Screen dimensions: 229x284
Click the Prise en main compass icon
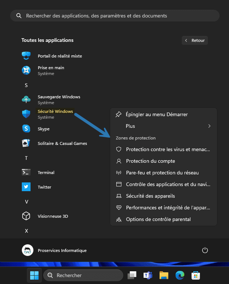[x=26, y=70]
